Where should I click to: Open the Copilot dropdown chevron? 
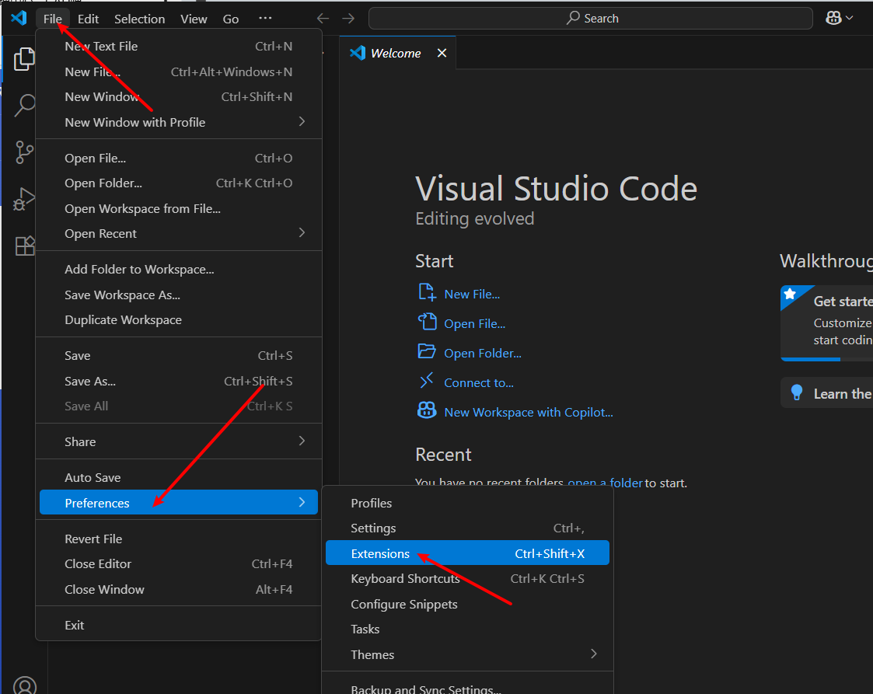click(x=850, y=18)
